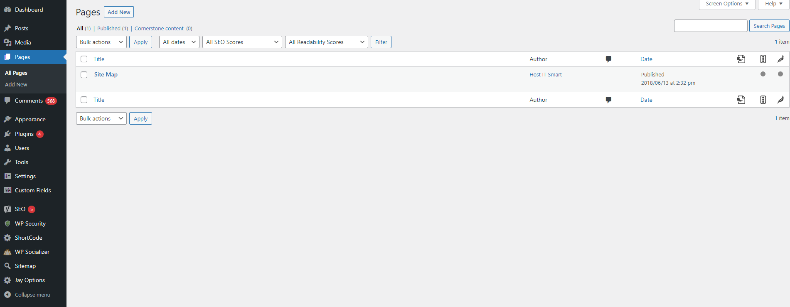Click the All (1) filter link
Screen dimensions: 790x307
coord(84,28)
